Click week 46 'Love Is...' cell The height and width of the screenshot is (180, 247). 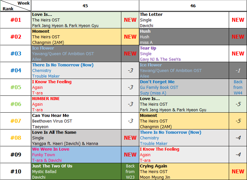coord(184,104)
